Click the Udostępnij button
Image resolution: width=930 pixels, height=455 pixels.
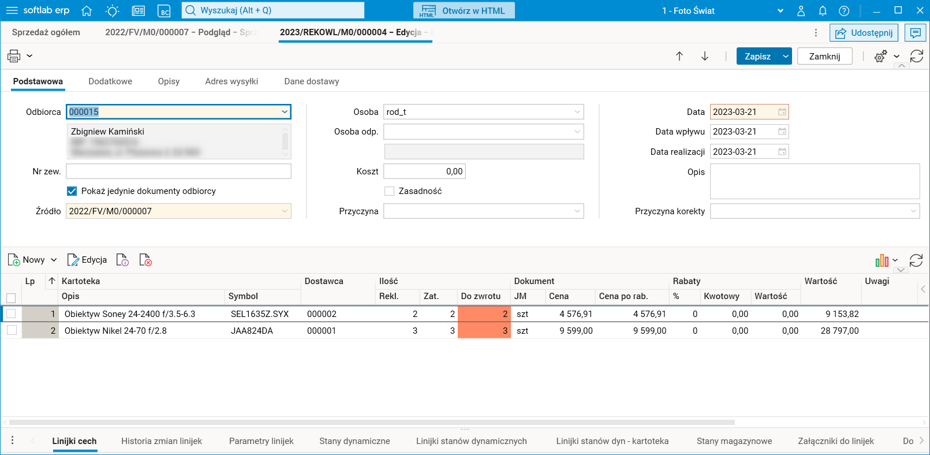[865, 33]
